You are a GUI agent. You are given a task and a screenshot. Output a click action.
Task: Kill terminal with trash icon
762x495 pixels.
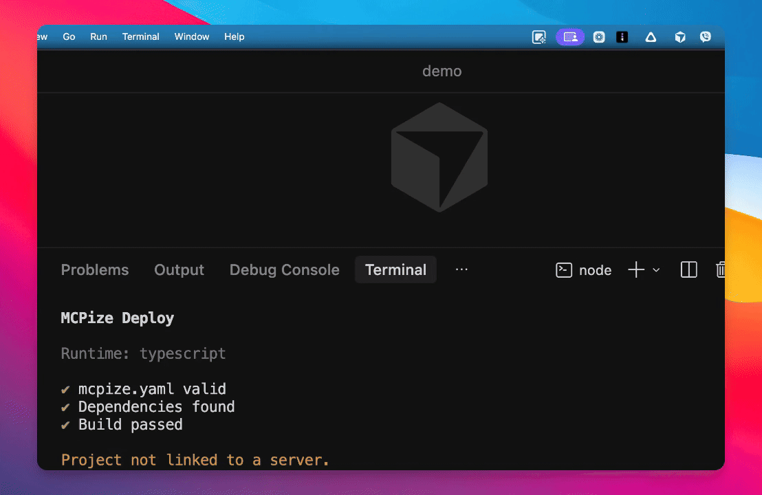720,269
